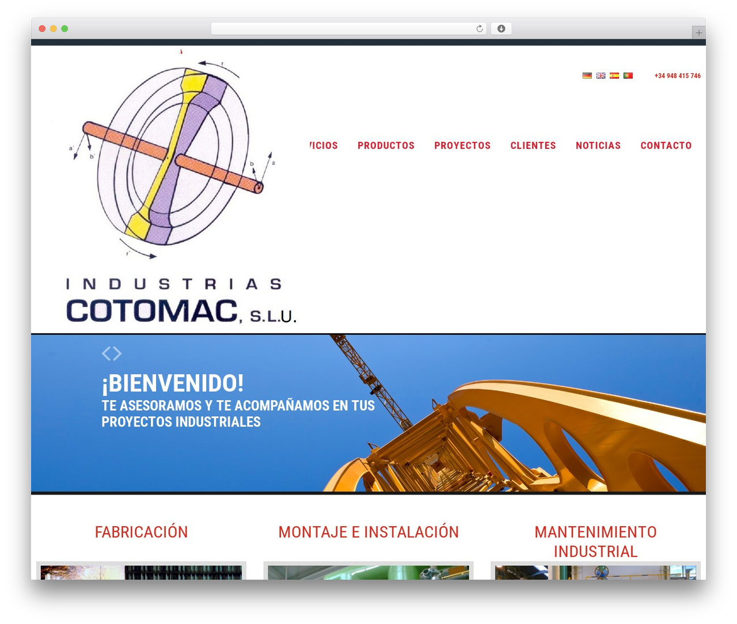Screen dimensions: 737x624
Task: Open the Montaje e Instalación heading
Action: (368, 532)
